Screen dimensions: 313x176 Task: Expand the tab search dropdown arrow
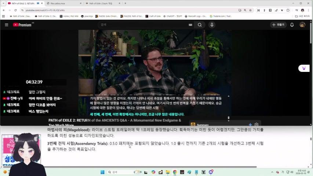pyautogui.click(x=3, y=3)
